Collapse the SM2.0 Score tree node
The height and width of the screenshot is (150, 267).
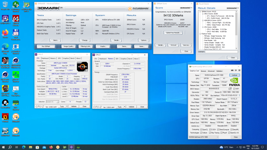point(203,14)
